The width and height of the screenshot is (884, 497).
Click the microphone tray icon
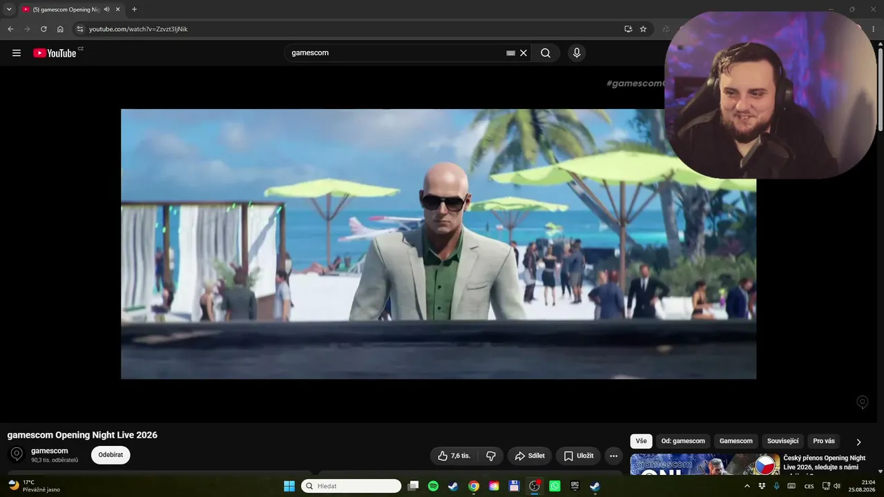(x=777, y=486)
